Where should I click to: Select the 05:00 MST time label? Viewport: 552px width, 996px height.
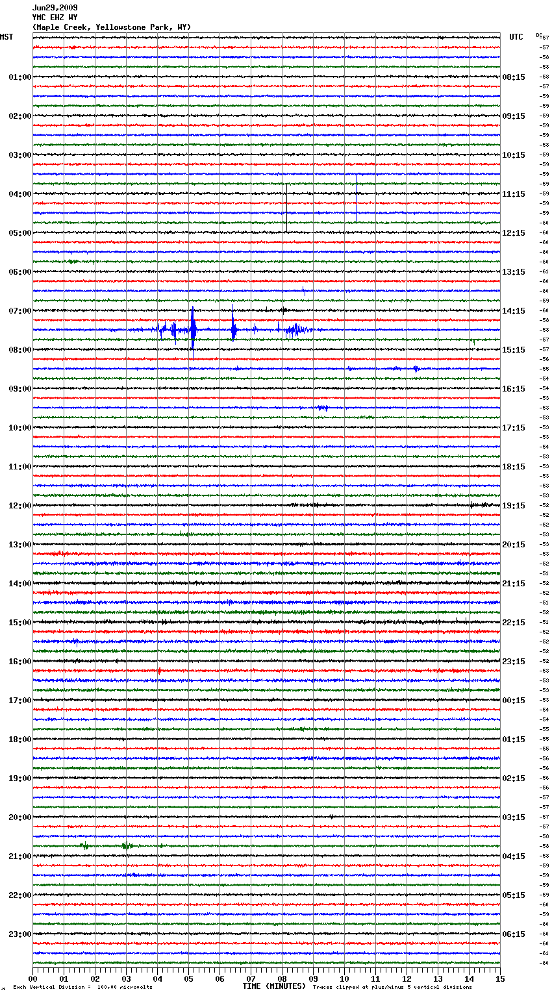[20, 233]
